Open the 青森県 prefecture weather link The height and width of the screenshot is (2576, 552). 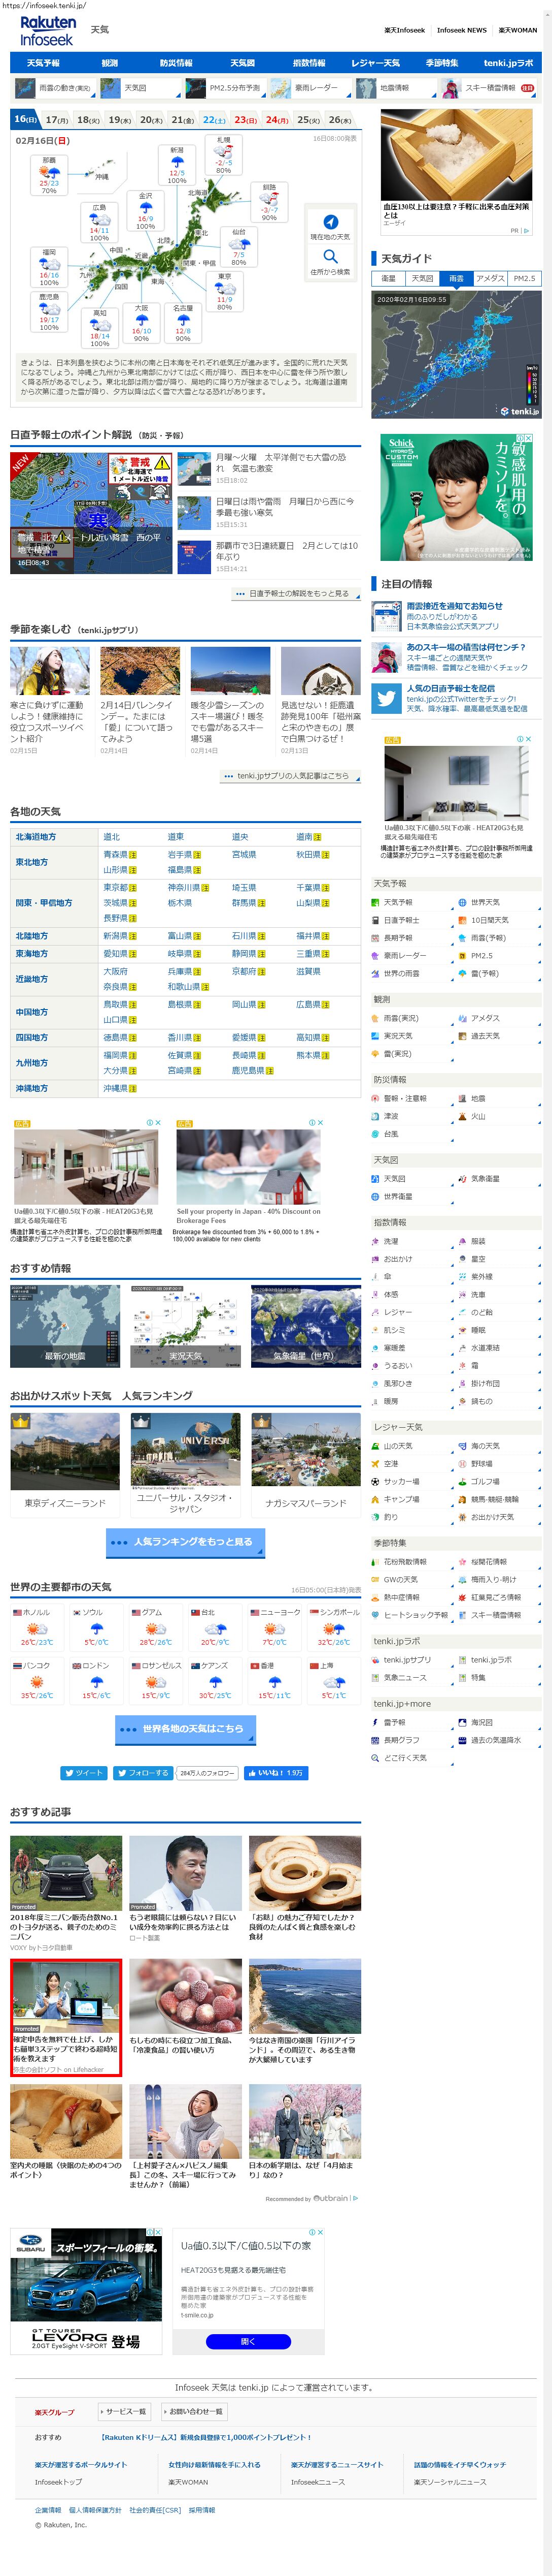tap(116, 855)
